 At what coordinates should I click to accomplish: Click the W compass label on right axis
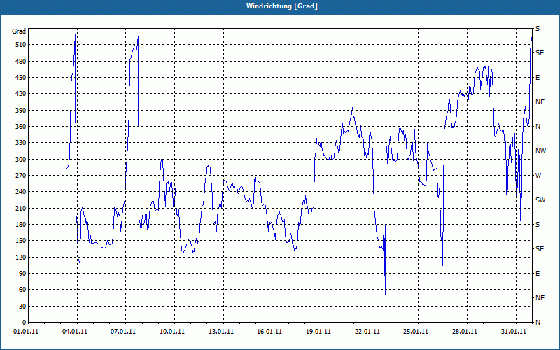538,176
